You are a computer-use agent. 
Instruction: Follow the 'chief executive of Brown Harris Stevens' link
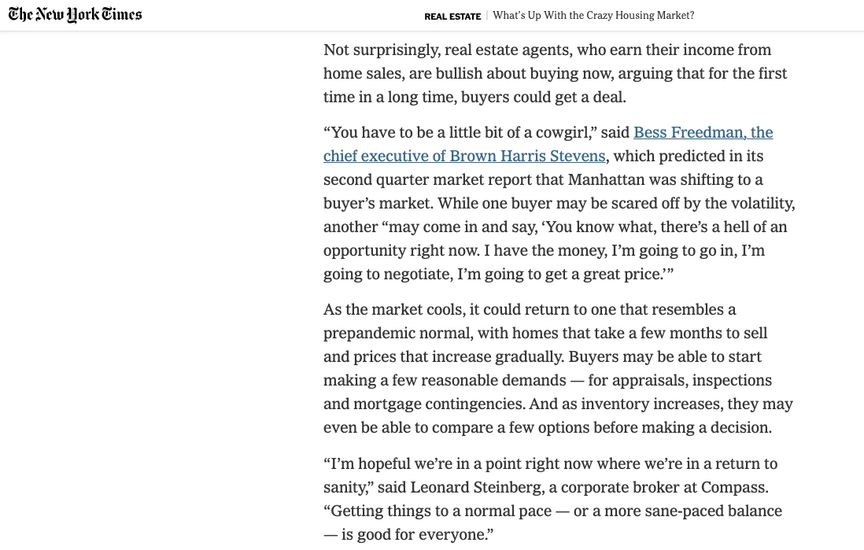[x=464, y=156]
